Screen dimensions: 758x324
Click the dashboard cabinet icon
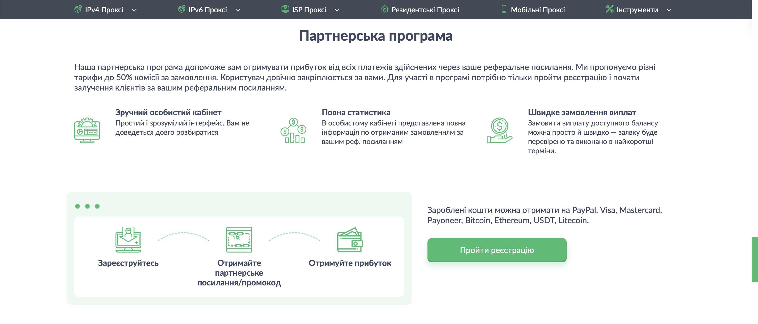coord(87,130)
